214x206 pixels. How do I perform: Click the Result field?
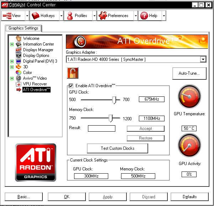(101, 128)
